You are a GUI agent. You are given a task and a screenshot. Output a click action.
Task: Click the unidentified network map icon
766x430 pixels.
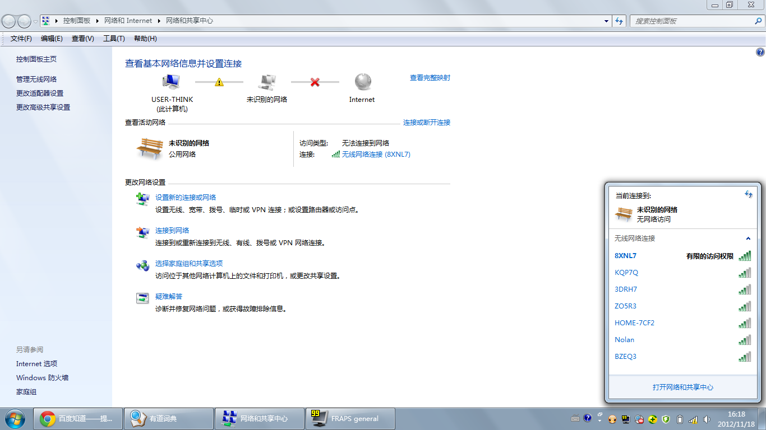pyautogui.click(x=267, y=82)
